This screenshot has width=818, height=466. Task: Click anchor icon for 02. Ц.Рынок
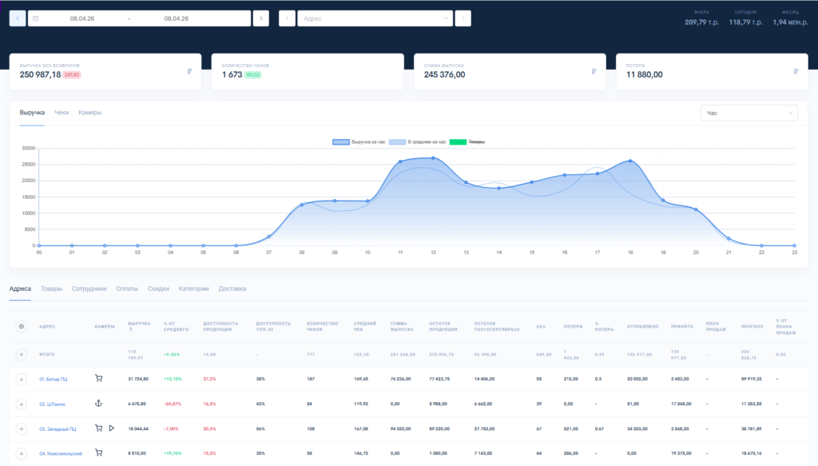coord(99,404)
